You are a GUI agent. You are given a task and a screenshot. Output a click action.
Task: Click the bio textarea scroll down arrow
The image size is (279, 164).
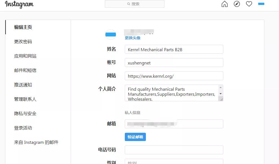[x=221, y=94]
